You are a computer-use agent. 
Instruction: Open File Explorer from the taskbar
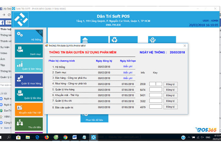[28, 137]
